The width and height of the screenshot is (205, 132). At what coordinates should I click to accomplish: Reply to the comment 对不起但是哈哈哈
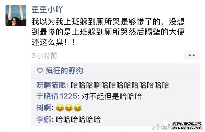click(x=112, y=96)
